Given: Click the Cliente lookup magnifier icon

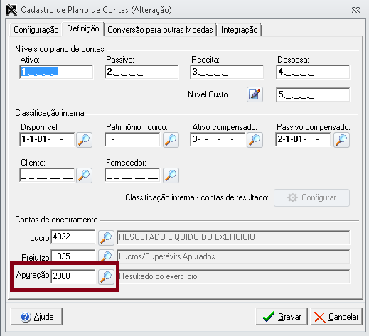Looking at the screenshot, I should tap(84, 175).
